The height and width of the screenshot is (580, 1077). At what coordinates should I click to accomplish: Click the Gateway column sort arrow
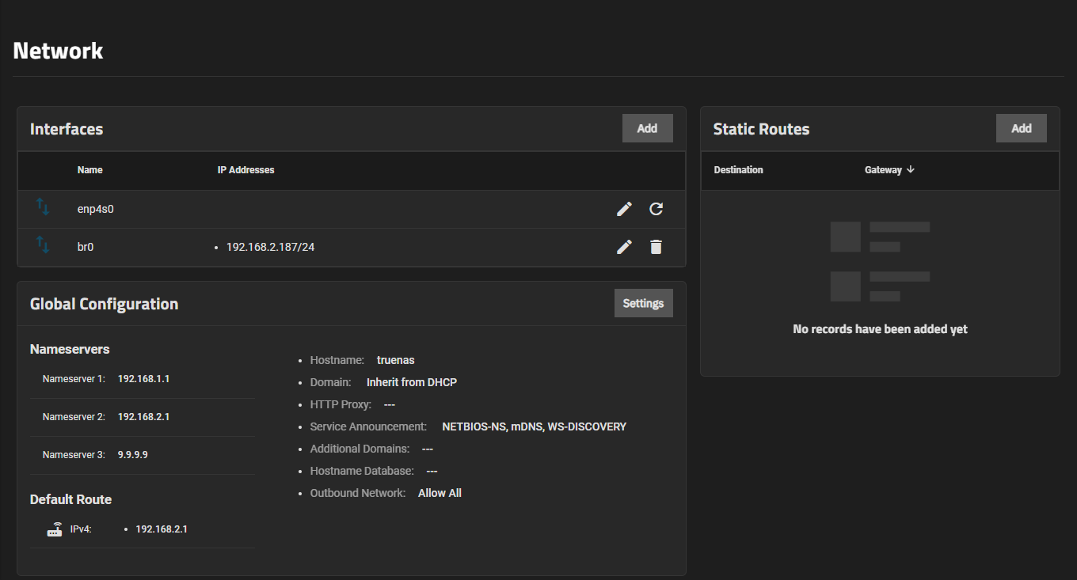click(x=911, y=169)
